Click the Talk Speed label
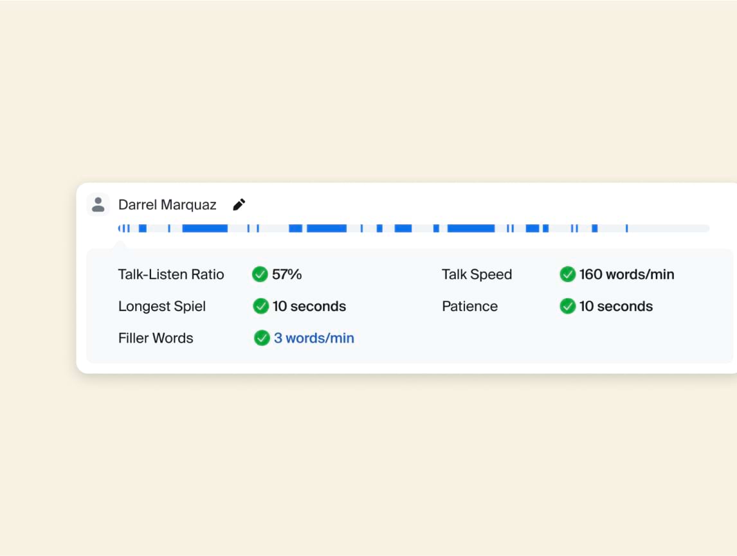Screen dimensions: 737x556 [477, 274]
